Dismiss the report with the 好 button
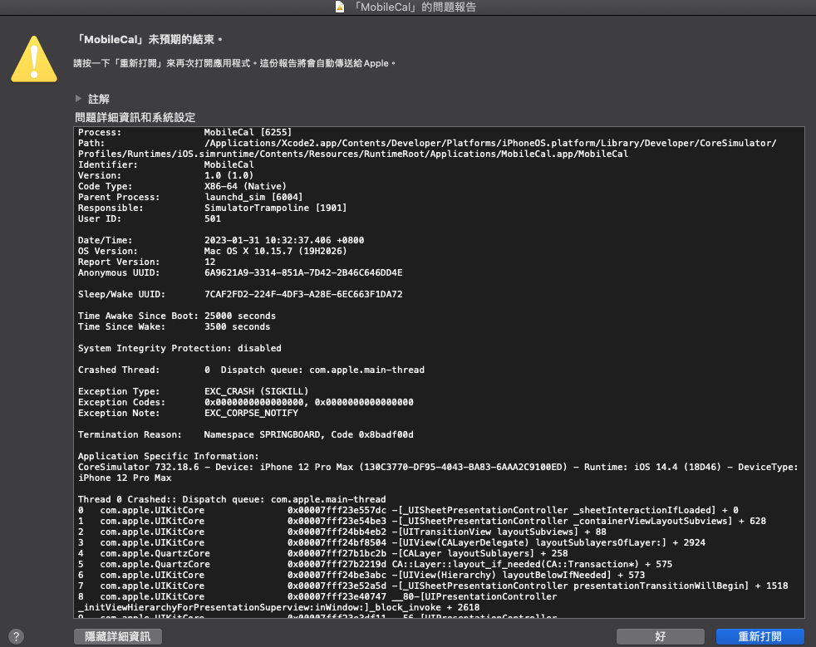The image size is (816, 647). tap(660, 636)
